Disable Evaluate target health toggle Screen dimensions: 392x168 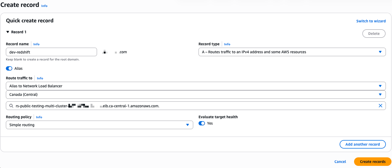tap(202, 123)
